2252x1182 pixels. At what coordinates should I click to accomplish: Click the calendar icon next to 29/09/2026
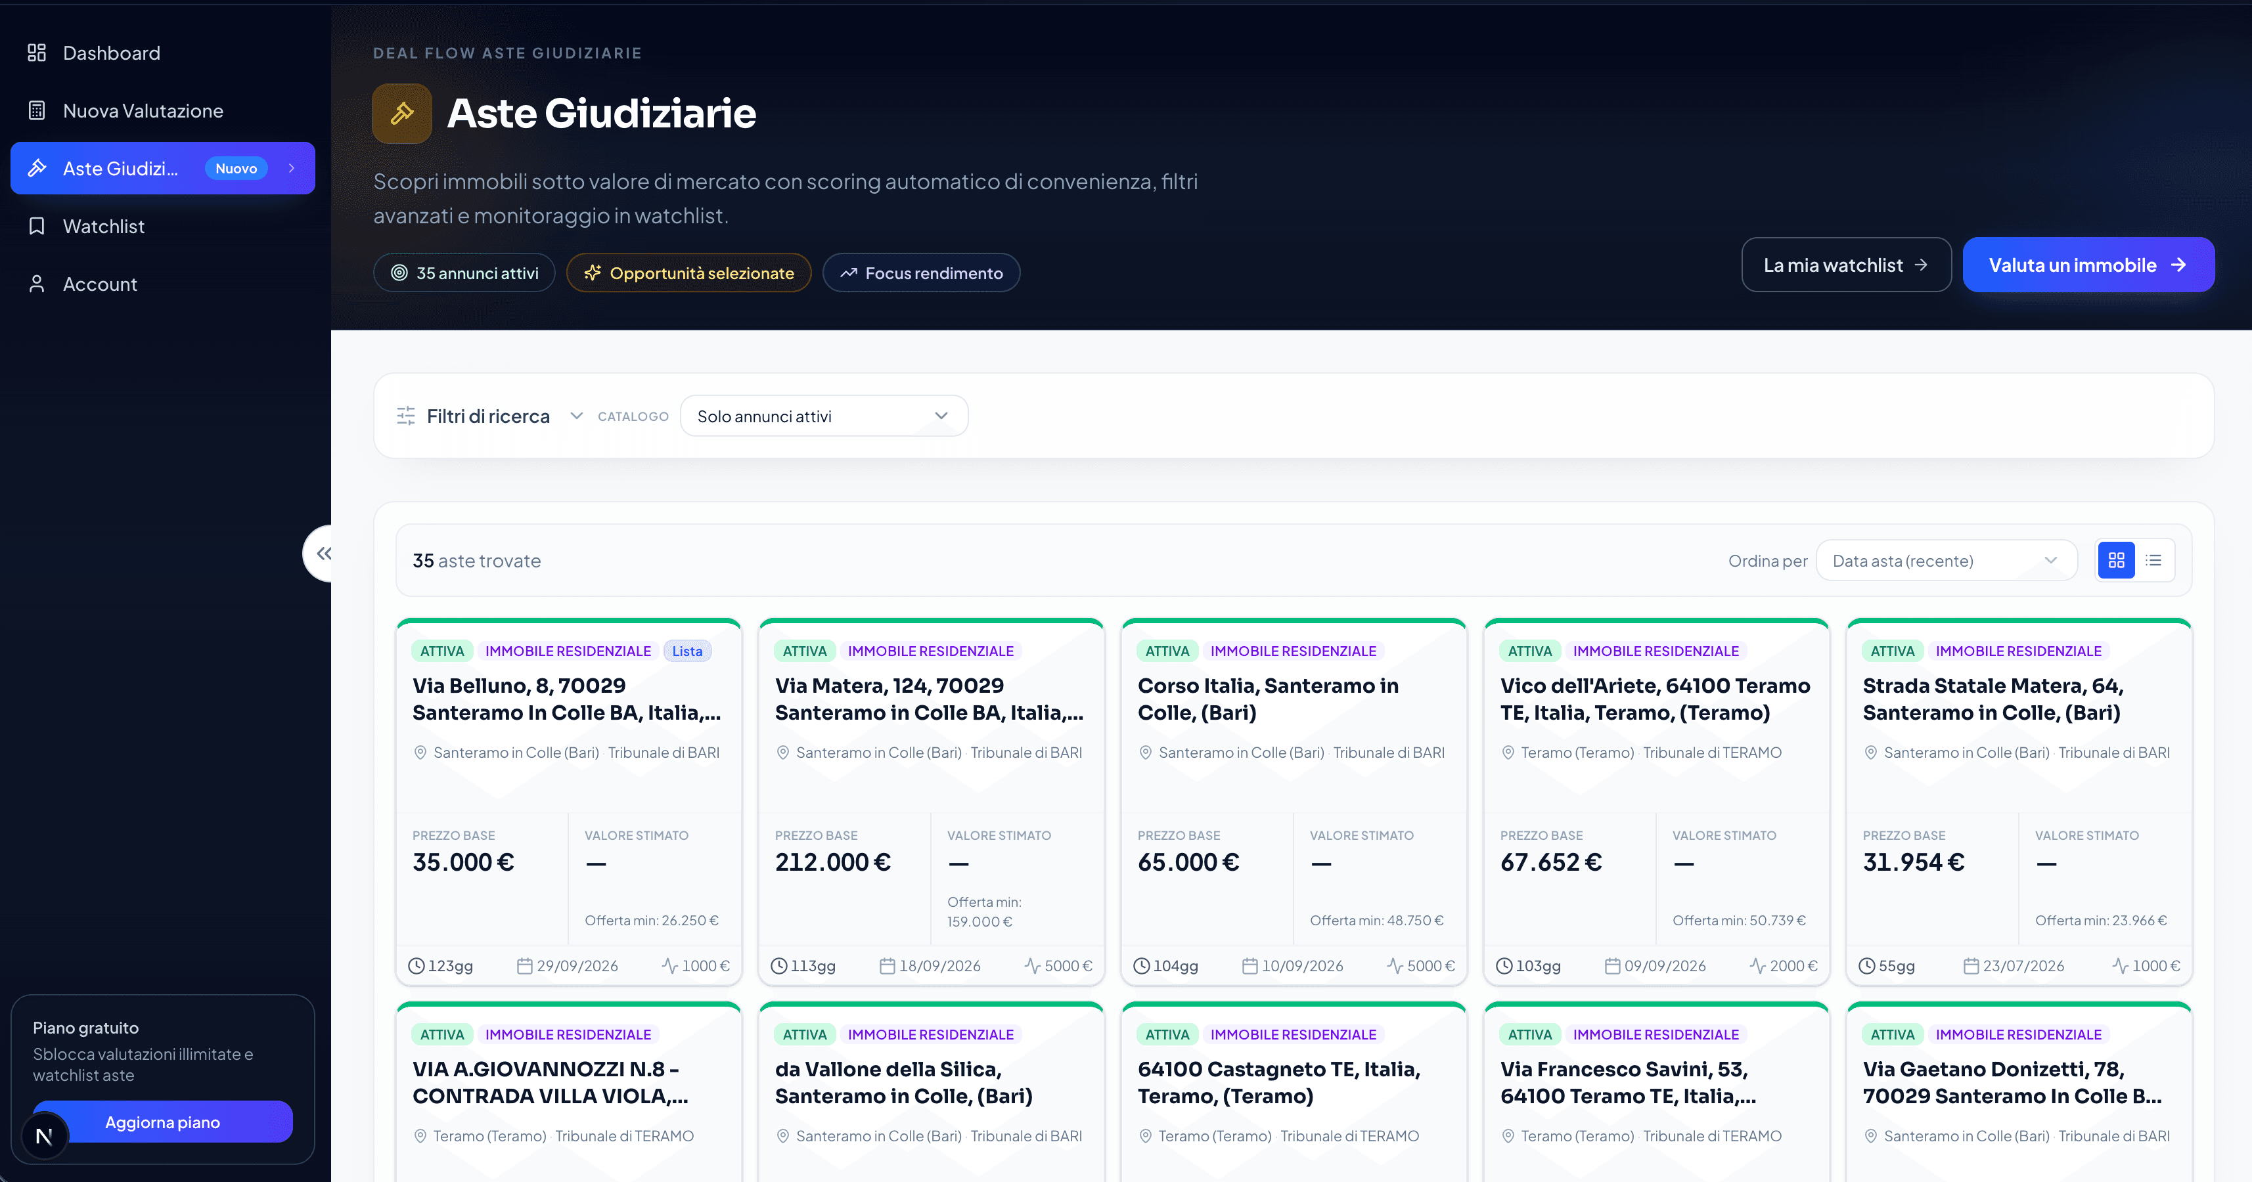[524, 966]
